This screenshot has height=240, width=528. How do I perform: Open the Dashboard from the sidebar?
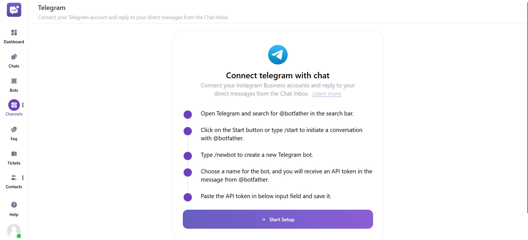[14, 33]
